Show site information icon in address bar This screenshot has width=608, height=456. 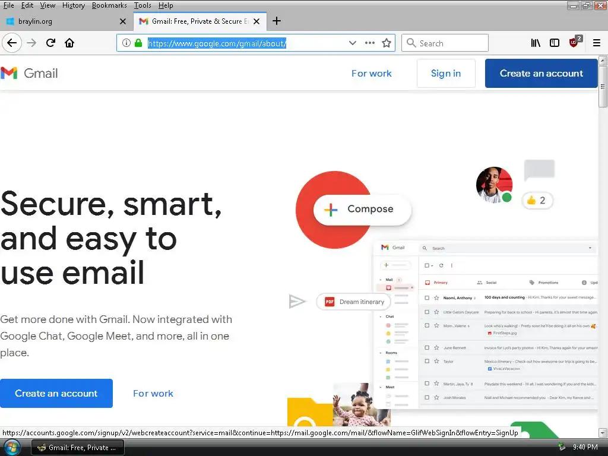pyautogui.click(x=126, y=43)
